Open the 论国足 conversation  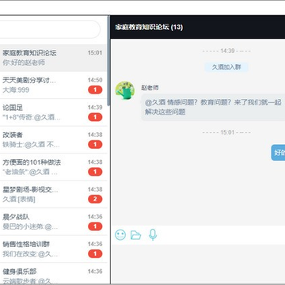pyautogui.click(x=53, y=112)
